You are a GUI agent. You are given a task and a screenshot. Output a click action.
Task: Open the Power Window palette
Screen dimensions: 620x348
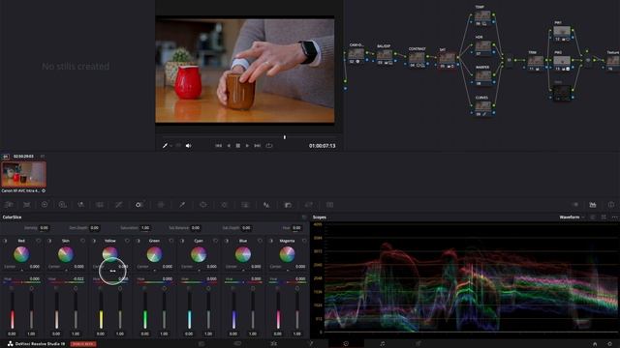click(x=203, y=205)
